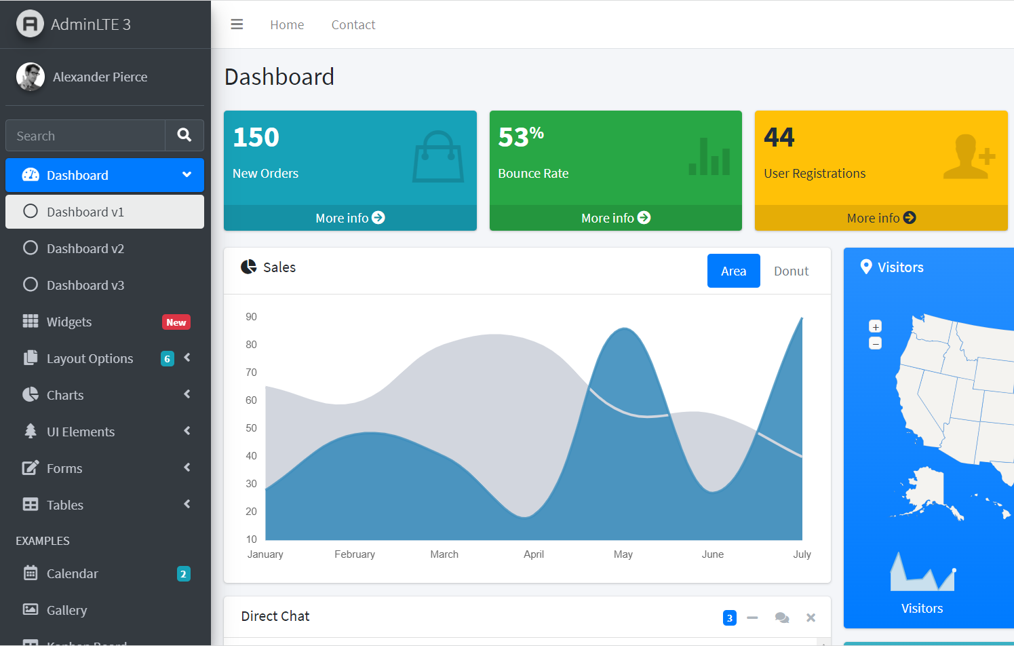Click the Forms edit icon
Image resolution: width=1014 pixels, height=646 pixels.
pos(31,468)
